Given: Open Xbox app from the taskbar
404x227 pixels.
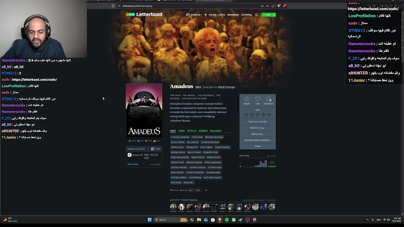Looking at the screenshot, I should coord(234,220).
